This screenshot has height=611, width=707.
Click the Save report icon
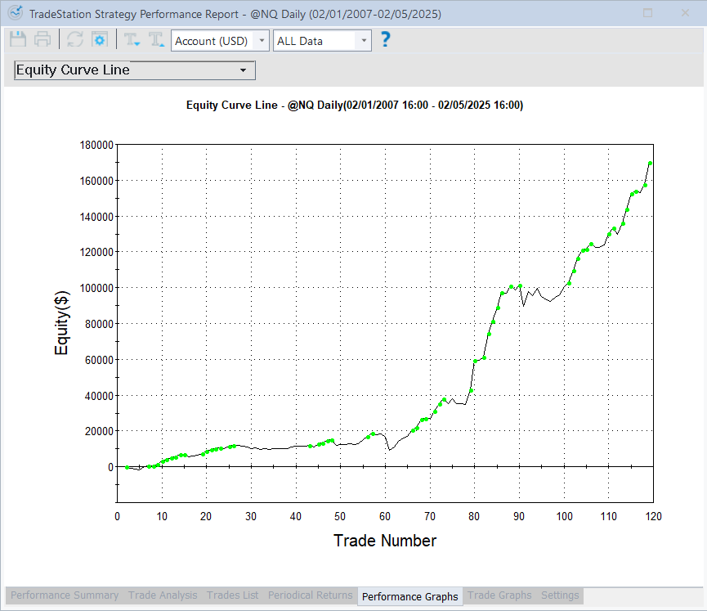pos(18,40)
